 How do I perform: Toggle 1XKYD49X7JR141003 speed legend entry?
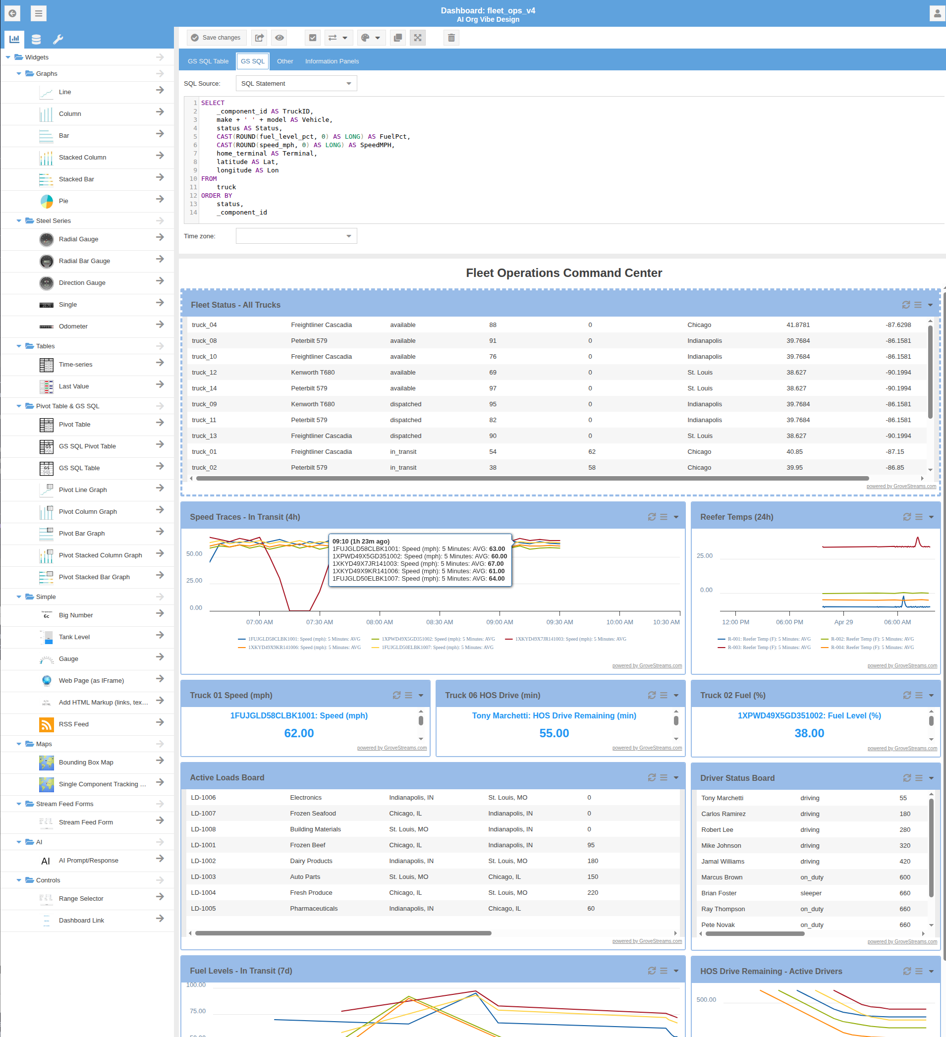click(x=566, y=639)
